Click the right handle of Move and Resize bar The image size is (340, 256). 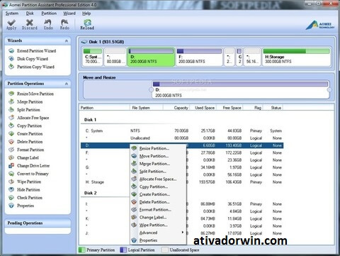click(x=329, y=90)
